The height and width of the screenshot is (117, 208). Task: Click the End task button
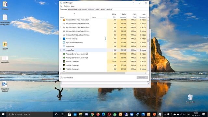[142, 78]
